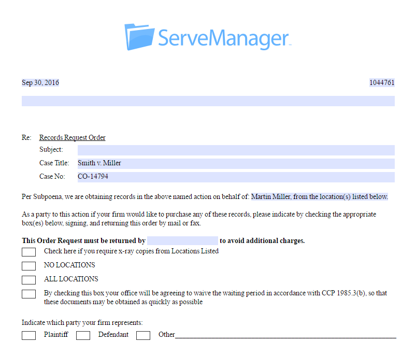The height and width of the screenshot is (342, 416).
Task: Enable the CCP 1985.3(b) waiver checkbox
Action: tap(28, 294)
